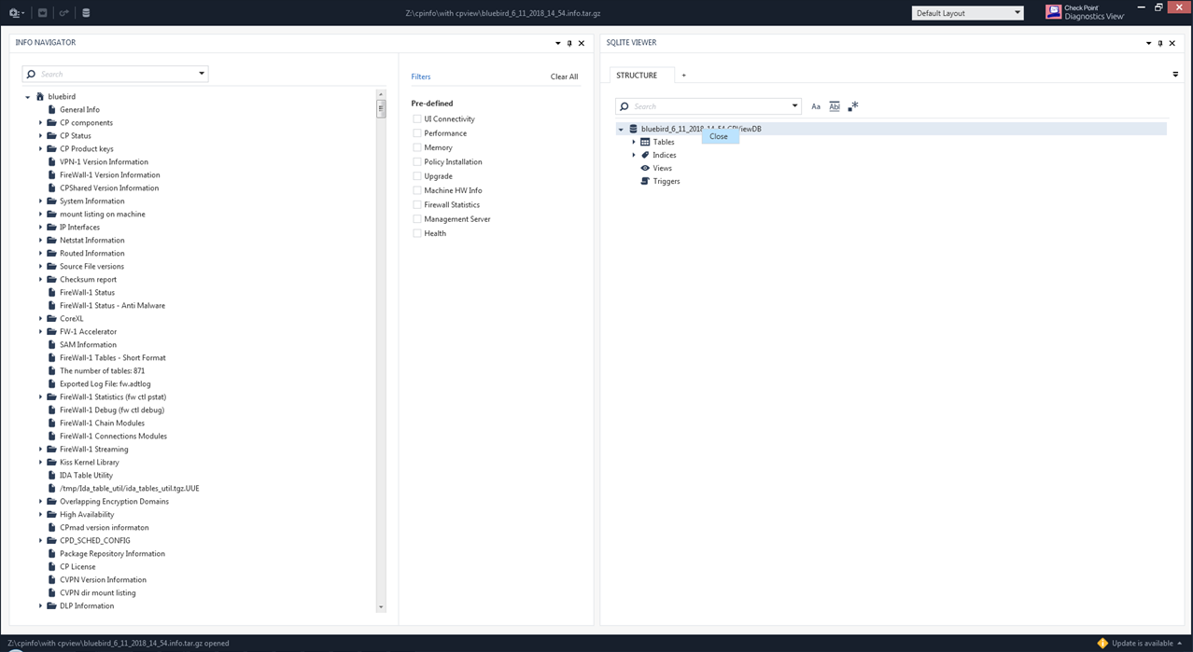The height and width of the screenshot is (652, 1193).
Task: Open the Default Layout dropdown
Action: (x=967, y=13)
